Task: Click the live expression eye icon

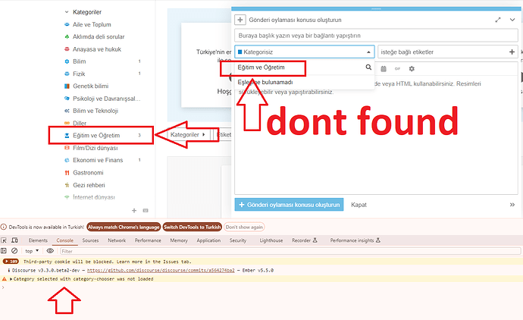Action: pyautogui.click(x=50, y=250)
